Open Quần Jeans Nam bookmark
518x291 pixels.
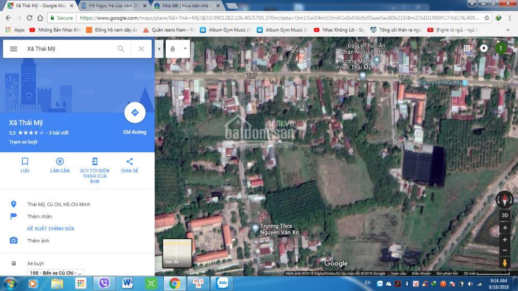pyautogui.click(x=169, y=30)
